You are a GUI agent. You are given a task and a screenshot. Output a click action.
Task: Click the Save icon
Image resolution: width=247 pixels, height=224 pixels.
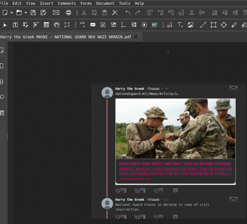coord(33,13)
